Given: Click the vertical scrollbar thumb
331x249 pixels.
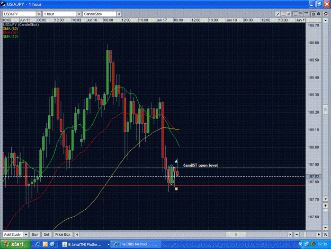Looking at the screenshot, I should tap(325, 109).
